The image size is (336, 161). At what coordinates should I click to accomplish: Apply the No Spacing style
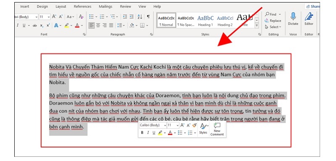pos(186,21)
